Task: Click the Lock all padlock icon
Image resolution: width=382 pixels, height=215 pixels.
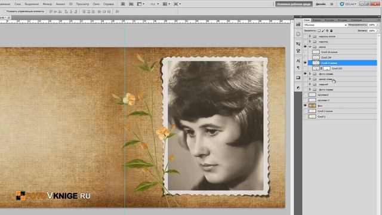Action: tap(331, 30)
